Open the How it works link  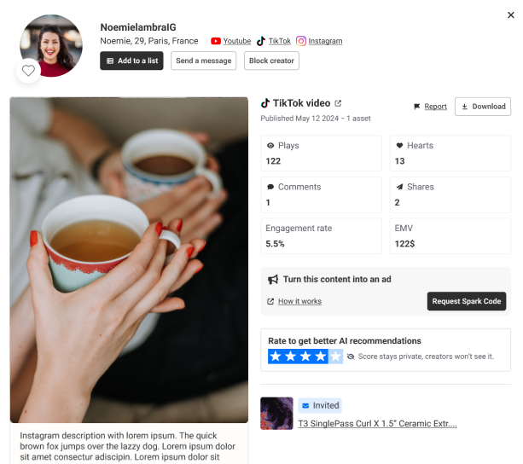(x=299, y=301)
